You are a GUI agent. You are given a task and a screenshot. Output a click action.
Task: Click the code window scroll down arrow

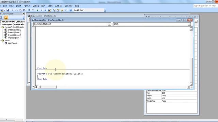tap(191, 84)
